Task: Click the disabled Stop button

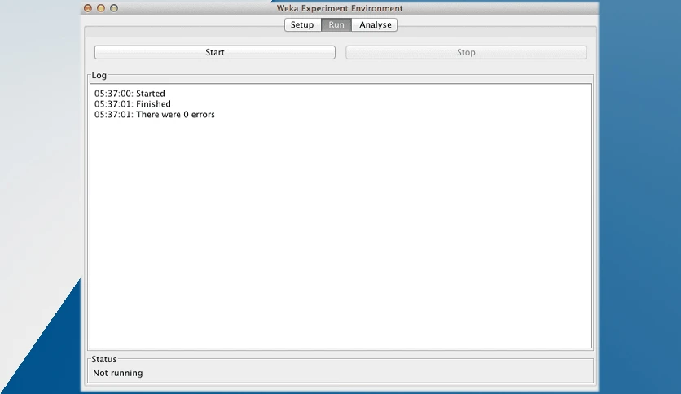Action: 466,52
